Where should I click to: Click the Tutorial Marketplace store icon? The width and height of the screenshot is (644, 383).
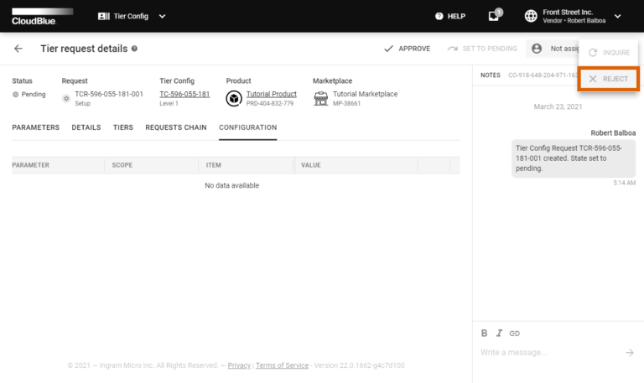pos(321,99)
